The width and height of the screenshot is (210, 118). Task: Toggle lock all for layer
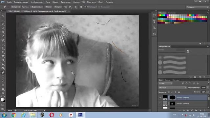[x=179, y=92]
